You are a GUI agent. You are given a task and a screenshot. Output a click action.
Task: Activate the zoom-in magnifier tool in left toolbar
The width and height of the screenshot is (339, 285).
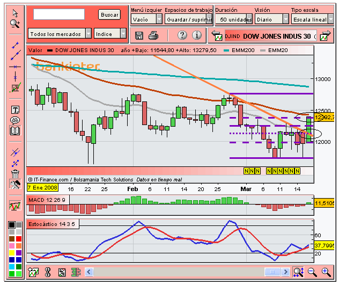(15, 24)
